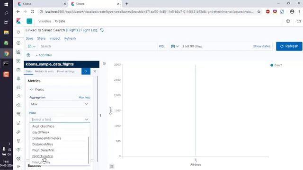Image resolution: width=303 pixels, height=170 pixels.
Task: Open the Aggregation Max dropdown
Action: coord(60,104)
